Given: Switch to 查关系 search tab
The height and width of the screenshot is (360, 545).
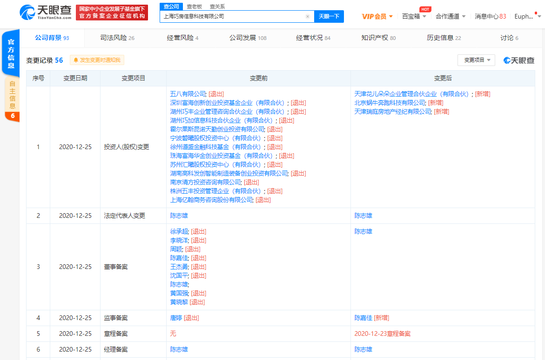Looking at the screenshot, I should [x=217, y=6].
